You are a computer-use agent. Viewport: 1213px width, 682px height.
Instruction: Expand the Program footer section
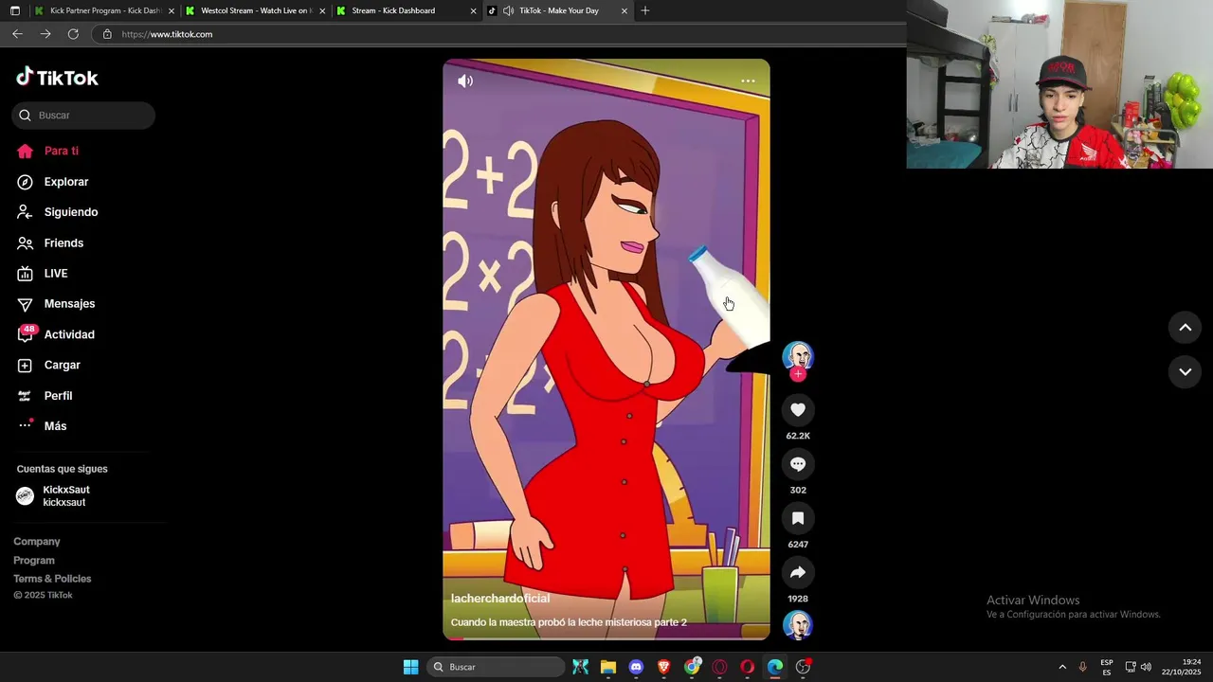coord(34,561)
